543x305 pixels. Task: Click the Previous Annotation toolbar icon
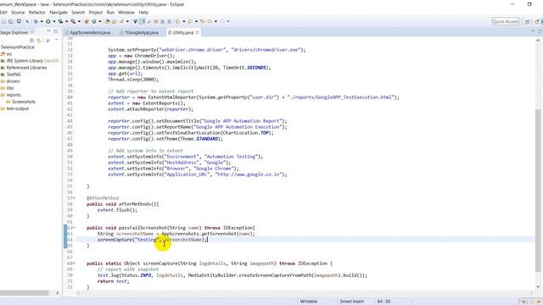(x=190, y=21)
